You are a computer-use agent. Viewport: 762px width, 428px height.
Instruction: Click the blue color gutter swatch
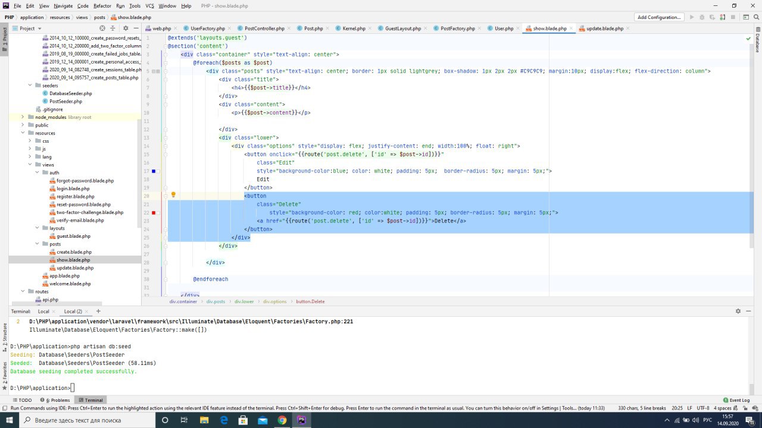click(x=154, y=171)
